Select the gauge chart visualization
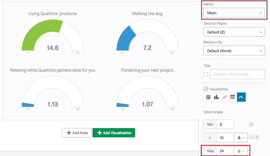This screenshot has width=270, height=156. (241, 97)
